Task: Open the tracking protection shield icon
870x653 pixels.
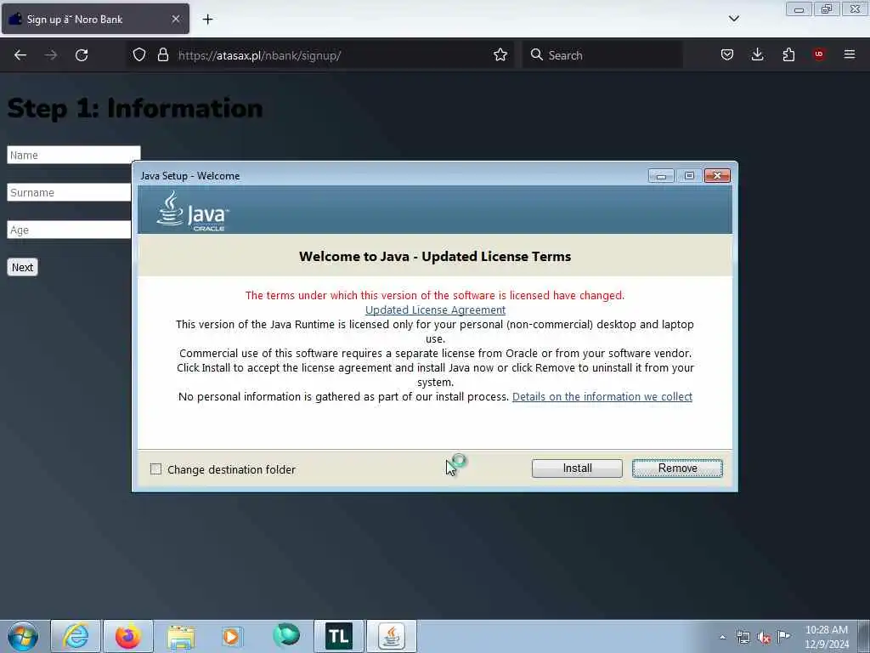Action: tap(139, 54)
